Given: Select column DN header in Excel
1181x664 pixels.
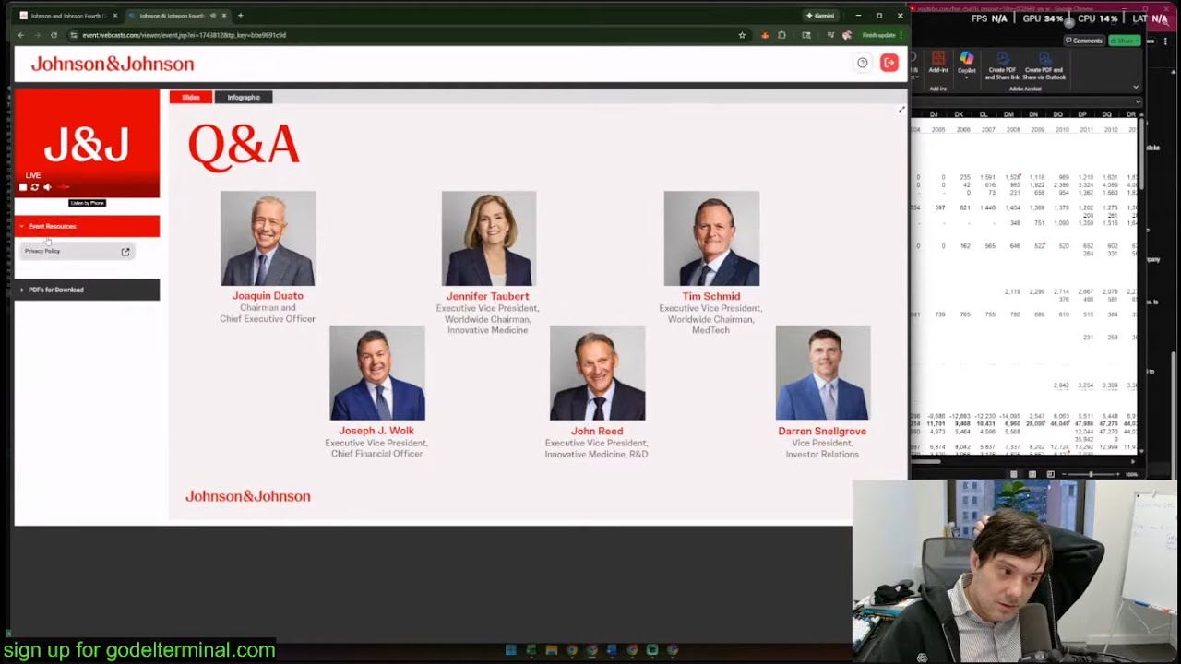Looking at the screenshot, I should [1033, 114].
